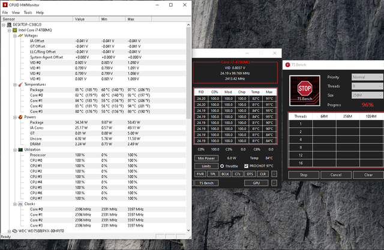Click the HWMonitor scrollbar up arrow
Viewport: 384px width, 250px height.
pyautogui.click(x=188, y=25)
